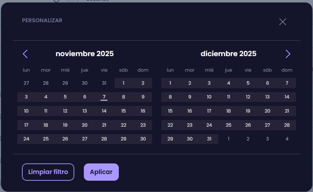313x192 pixels.
Task: Go to previous month with left arrow
Action: point(25,54)
